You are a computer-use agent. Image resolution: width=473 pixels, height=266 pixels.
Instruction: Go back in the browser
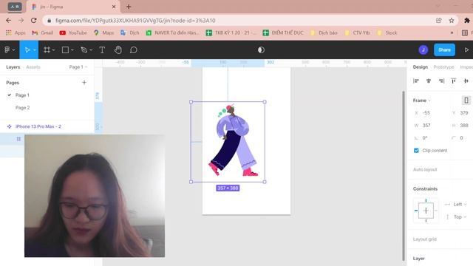point(8,20)
